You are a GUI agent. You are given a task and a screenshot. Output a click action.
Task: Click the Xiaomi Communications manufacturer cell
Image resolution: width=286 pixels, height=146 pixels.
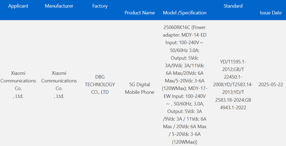click(x=59, y=85)
